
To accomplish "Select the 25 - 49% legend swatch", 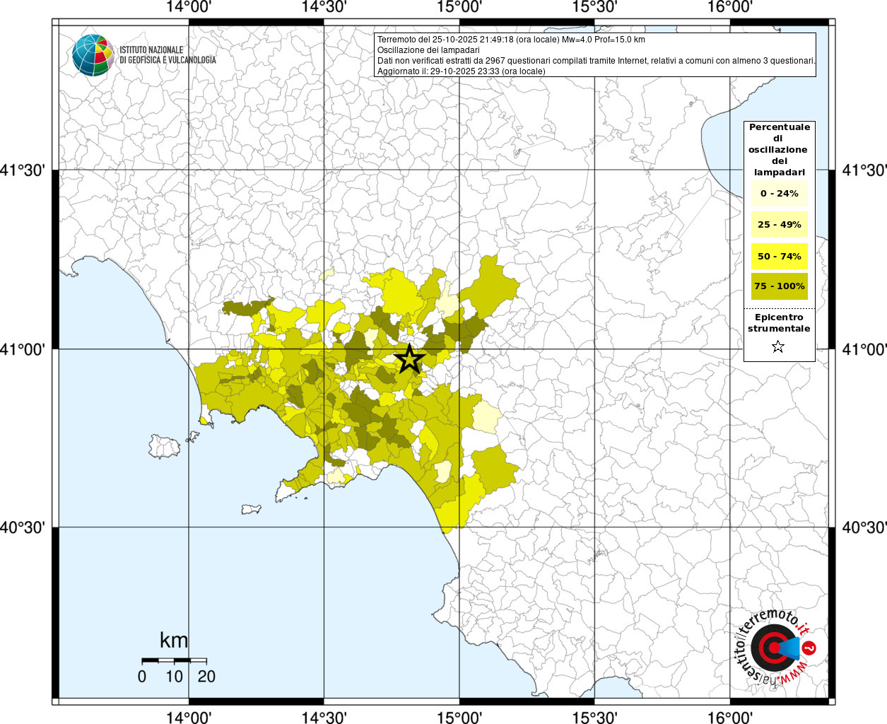I will (780, 225).
